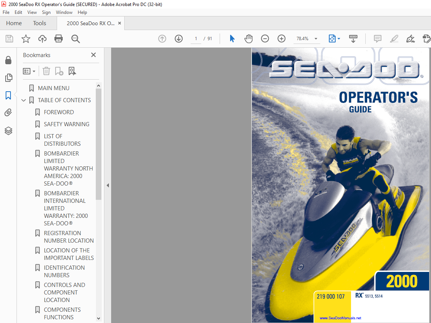The width and height of the screenshot is (431, 323).
Task: Click the cloud upload icon
Action: [42, 39]
